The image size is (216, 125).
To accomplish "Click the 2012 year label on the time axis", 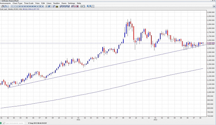I will click(x=155, y=119).
